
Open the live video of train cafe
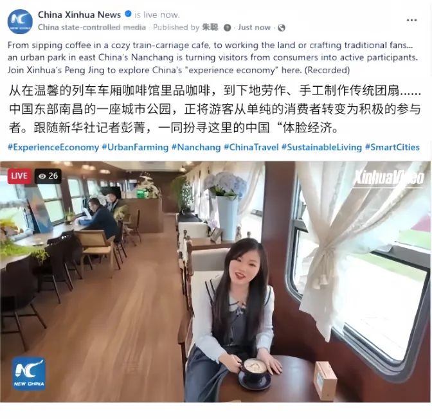(215, 281)
